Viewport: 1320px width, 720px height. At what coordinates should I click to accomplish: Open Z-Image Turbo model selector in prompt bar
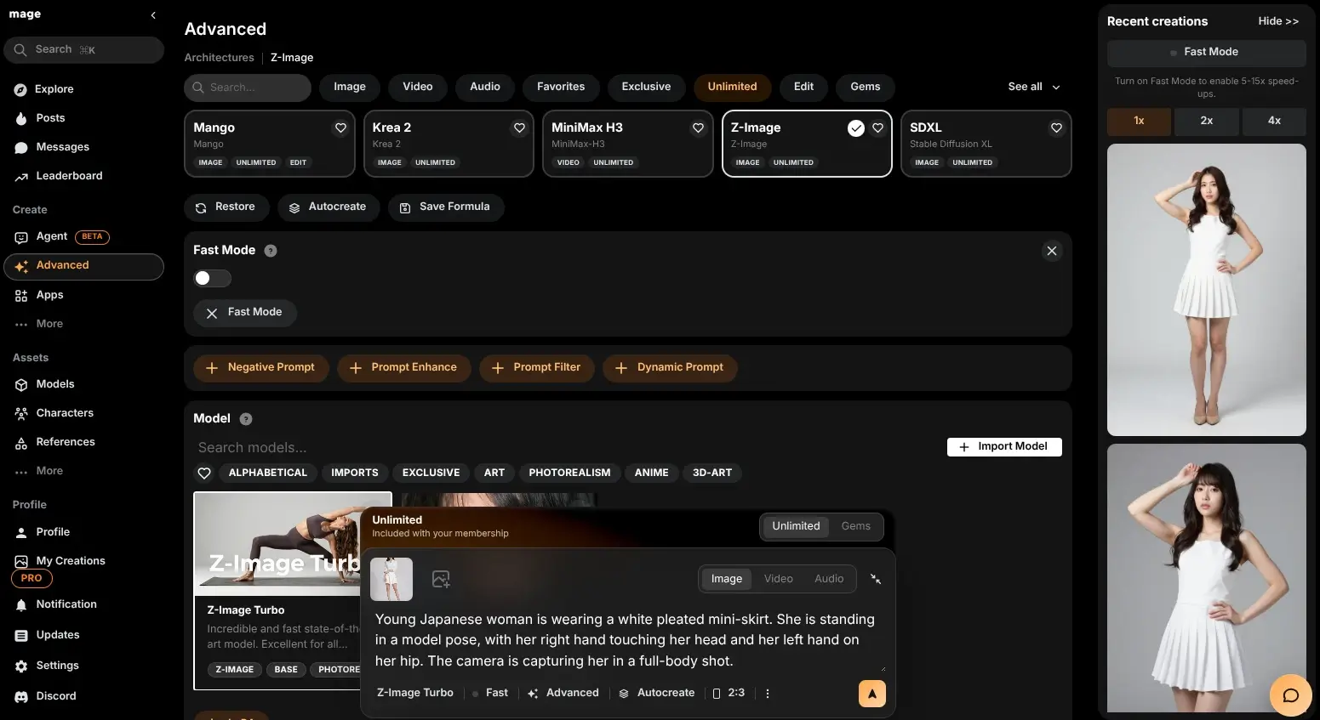click(x=415, y=694)
